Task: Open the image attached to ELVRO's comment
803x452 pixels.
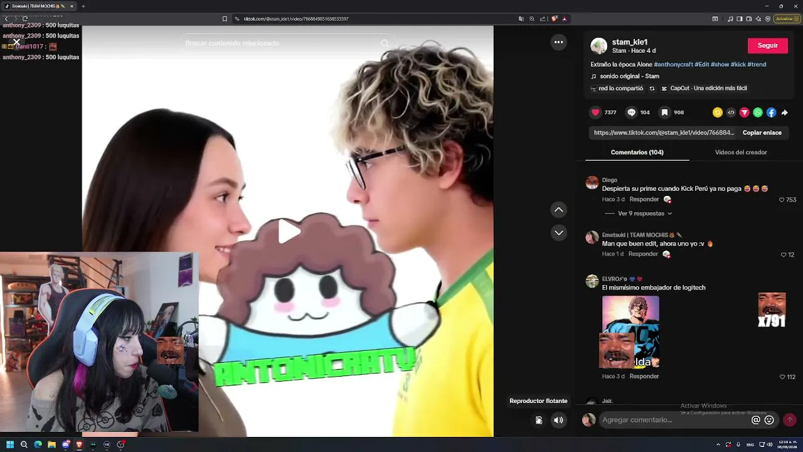Action: click(630, 332)
